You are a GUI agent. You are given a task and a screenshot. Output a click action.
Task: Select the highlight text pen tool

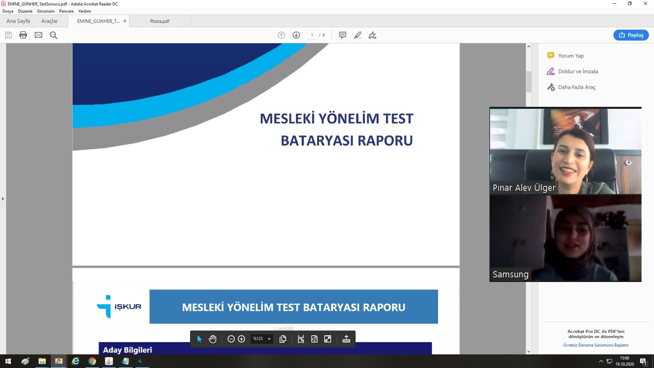(x=357, y=35)
